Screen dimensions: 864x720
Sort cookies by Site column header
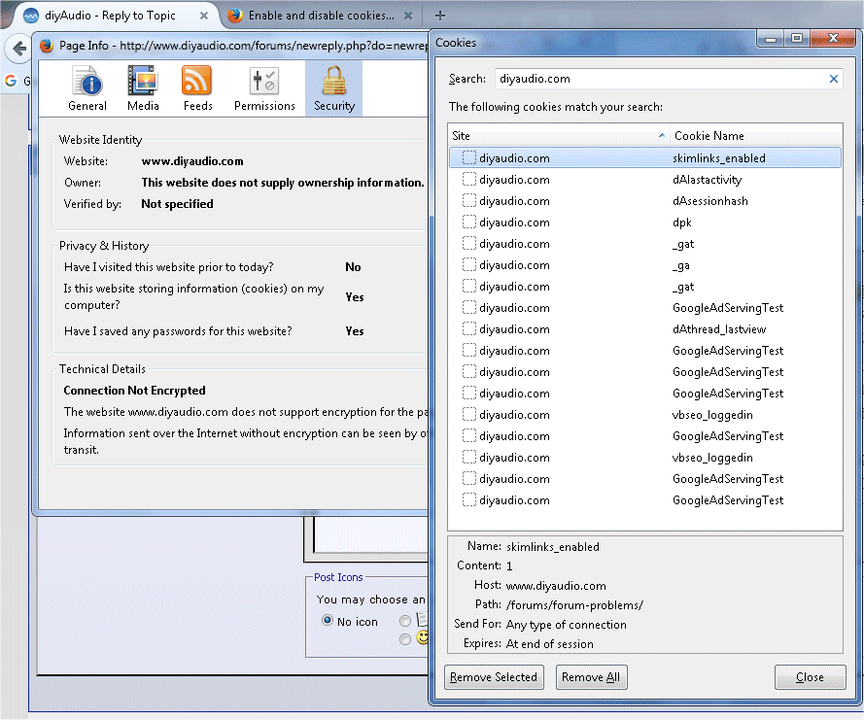(x=559, y=135)
